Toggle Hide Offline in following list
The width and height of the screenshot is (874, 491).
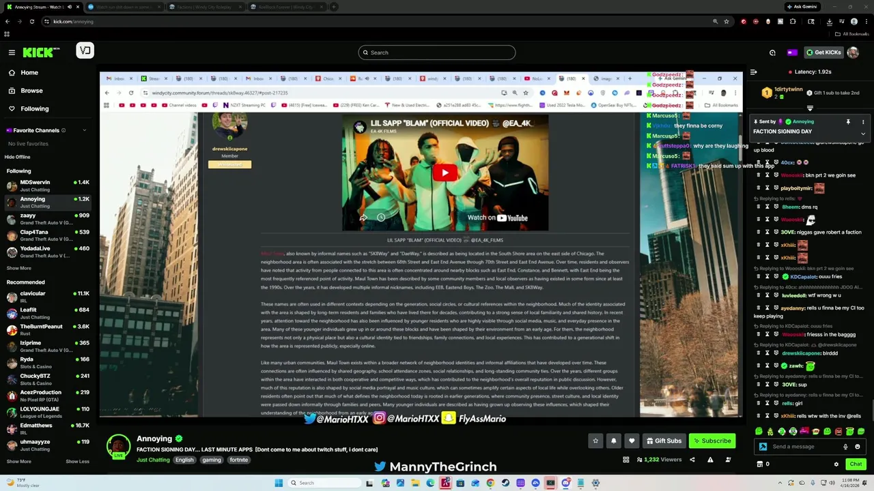click(x=17, y=157)
